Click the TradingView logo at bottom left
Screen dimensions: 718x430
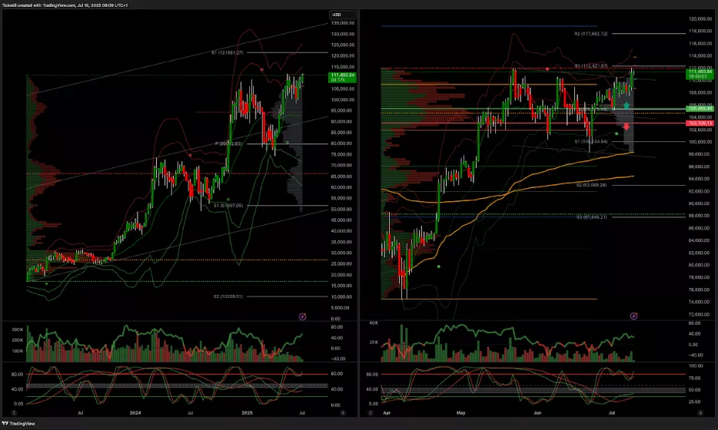pyautogui.click(x=18, y=422)
